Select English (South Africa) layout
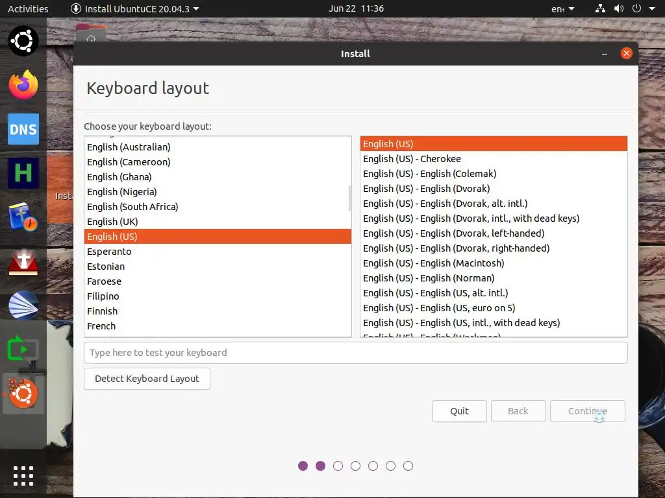 point(218,207)
